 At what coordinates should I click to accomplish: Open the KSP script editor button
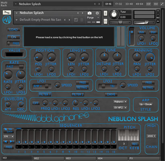(x=148, y=4)
